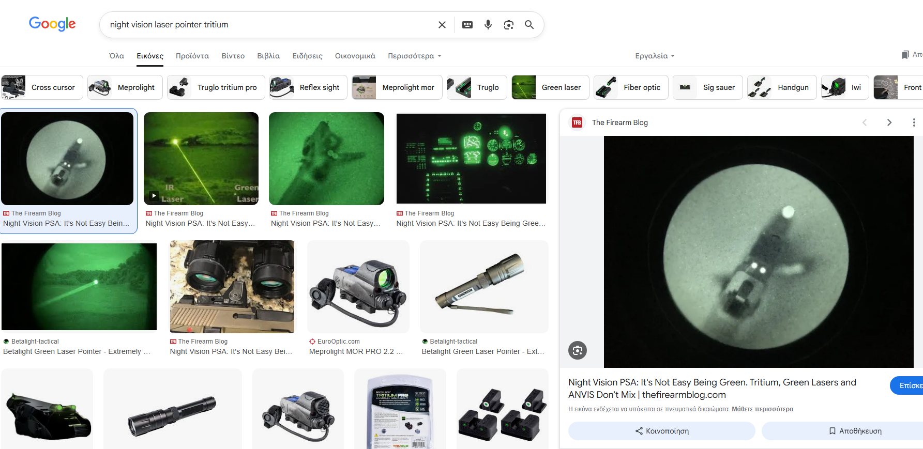Open the Εργαλεία tools dropdown
Image resolution: width=923 pixels, height=449 pixels.
point(655,56)
